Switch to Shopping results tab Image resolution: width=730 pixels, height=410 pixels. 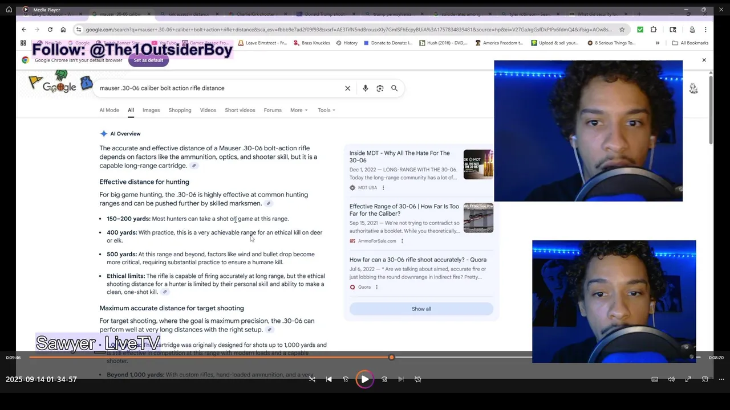click(180, 110)
